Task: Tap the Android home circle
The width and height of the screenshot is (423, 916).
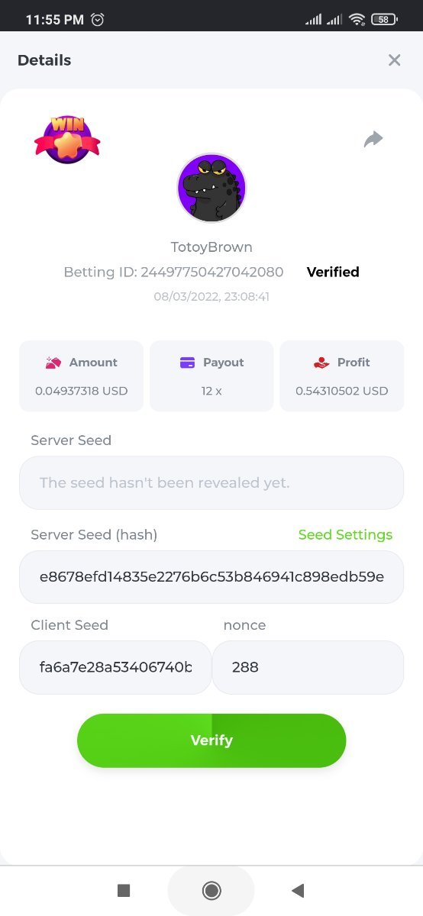Action: 211,890
